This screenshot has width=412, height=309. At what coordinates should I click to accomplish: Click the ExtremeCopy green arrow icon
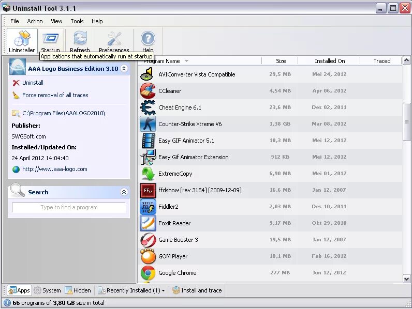[148, 174]
